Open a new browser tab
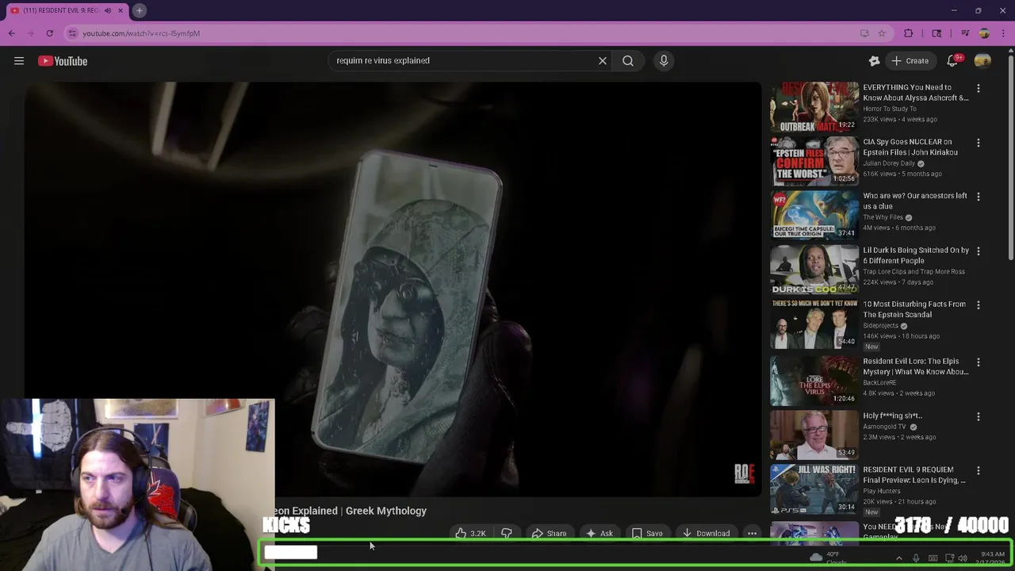The image size is (1015, 571). tap(139, 10)
